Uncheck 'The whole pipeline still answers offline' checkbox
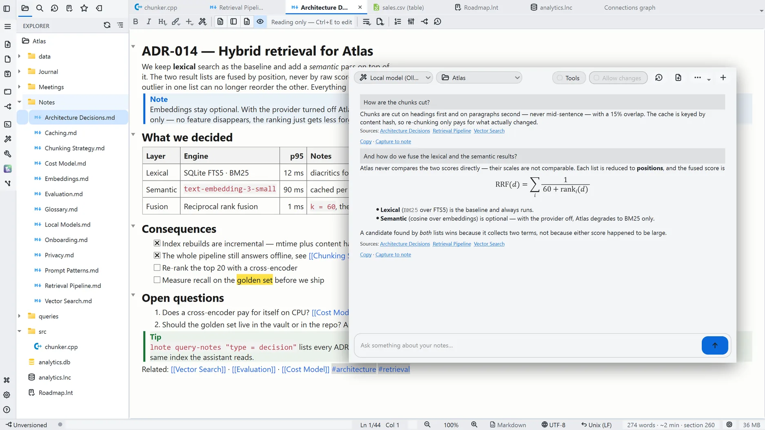Screen dimensions: 765x430 tap(157, 256)
